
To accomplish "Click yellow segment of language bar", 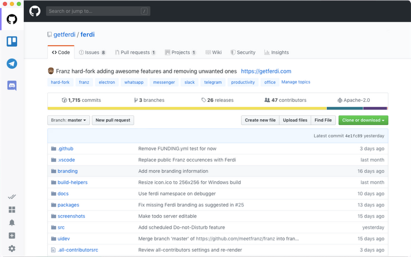I will tap(187, 108).
